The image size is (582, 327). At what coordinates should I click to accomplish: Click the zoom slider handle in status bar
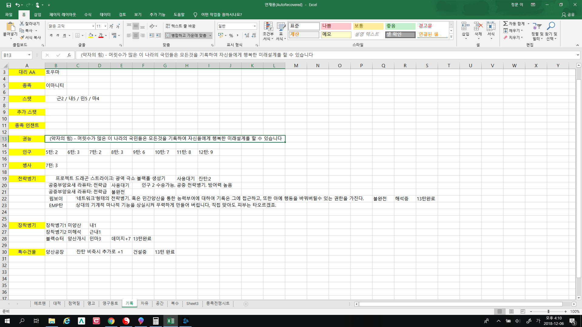point(548,312)
